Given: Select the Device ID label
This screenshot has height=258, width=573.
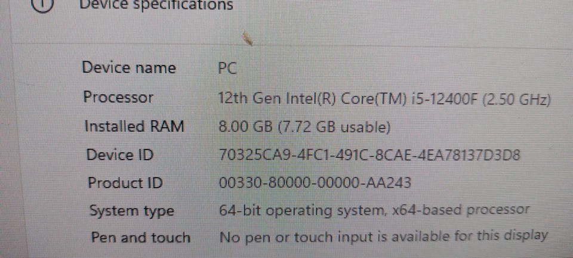Looking at the screenshot, I should click(120, 155).
